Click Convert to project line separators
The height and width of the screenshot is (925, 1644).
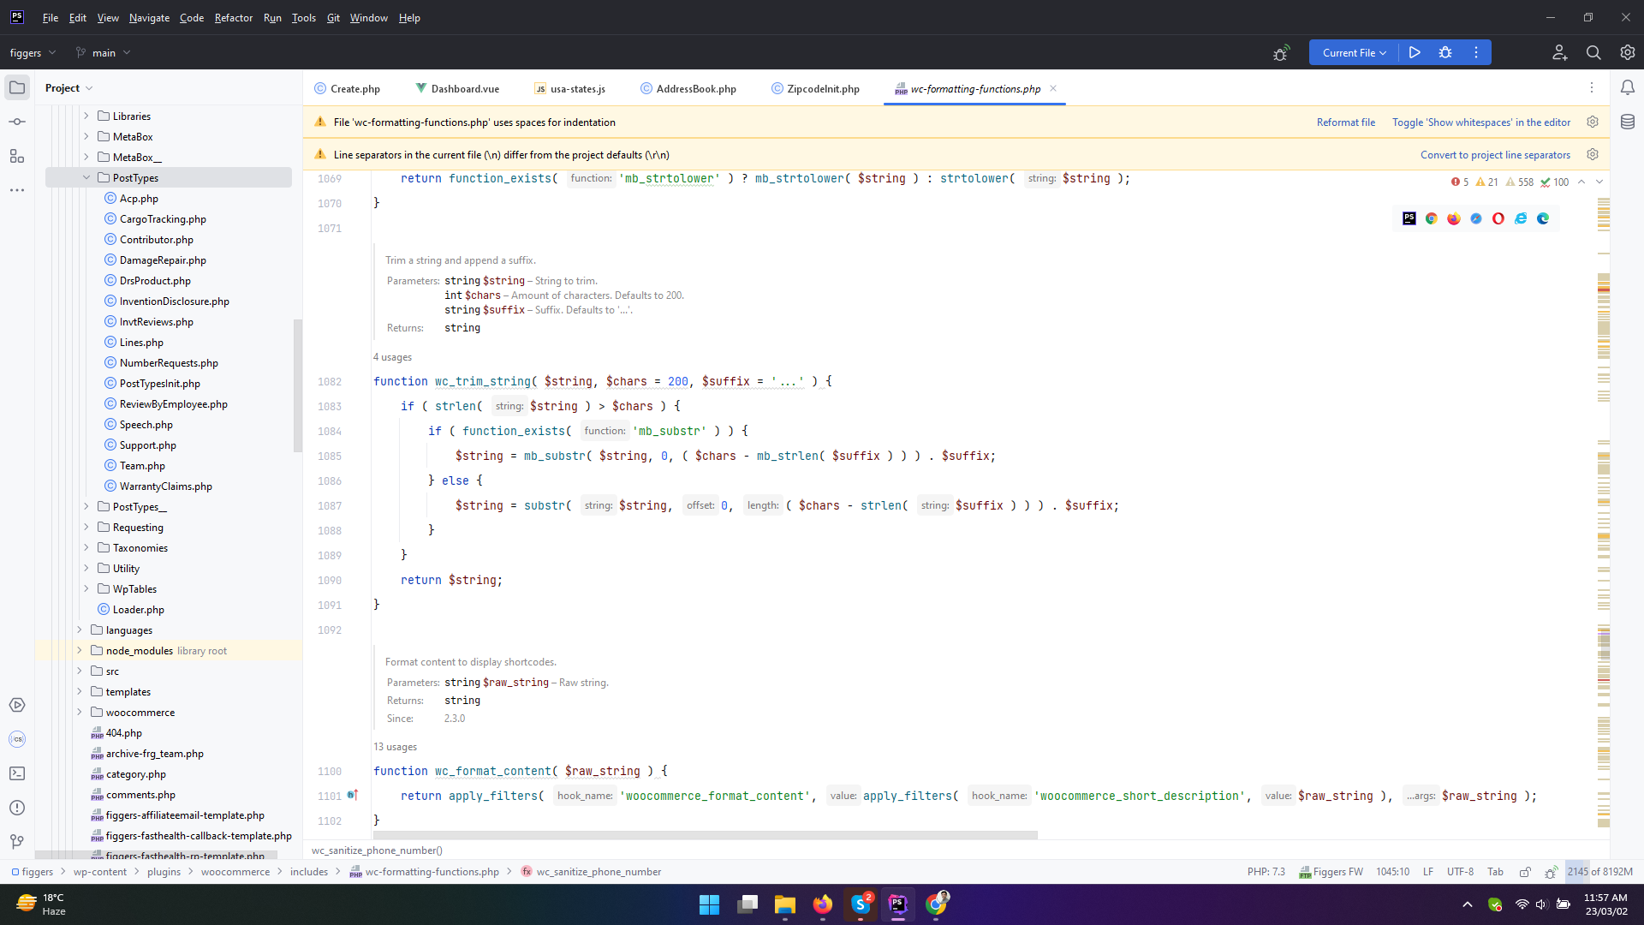[x=1494, y=155]
